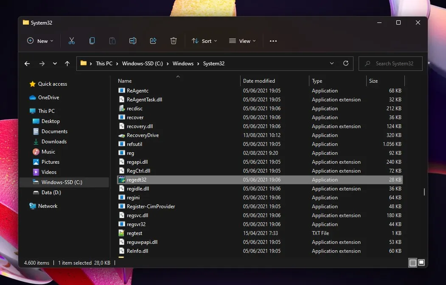Cut the selected regedt32 file
Viewport: 446px width, 285px height.
click(x=71, y=41)
